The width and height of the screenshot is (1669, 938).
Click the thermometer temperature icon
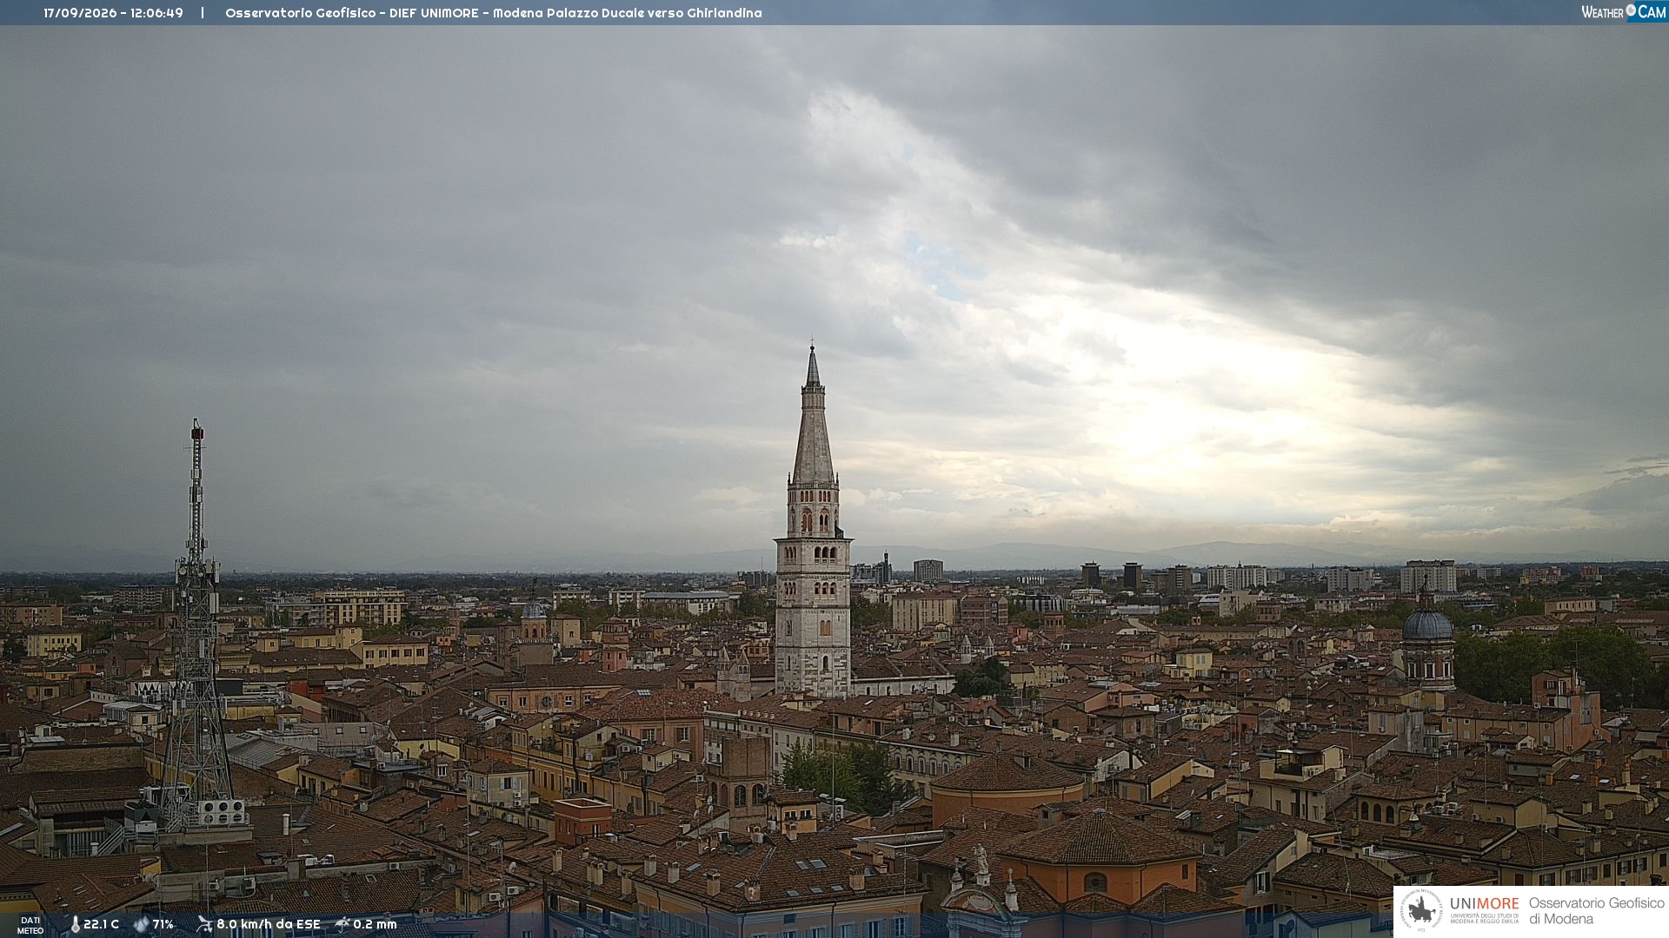[75, 924]
